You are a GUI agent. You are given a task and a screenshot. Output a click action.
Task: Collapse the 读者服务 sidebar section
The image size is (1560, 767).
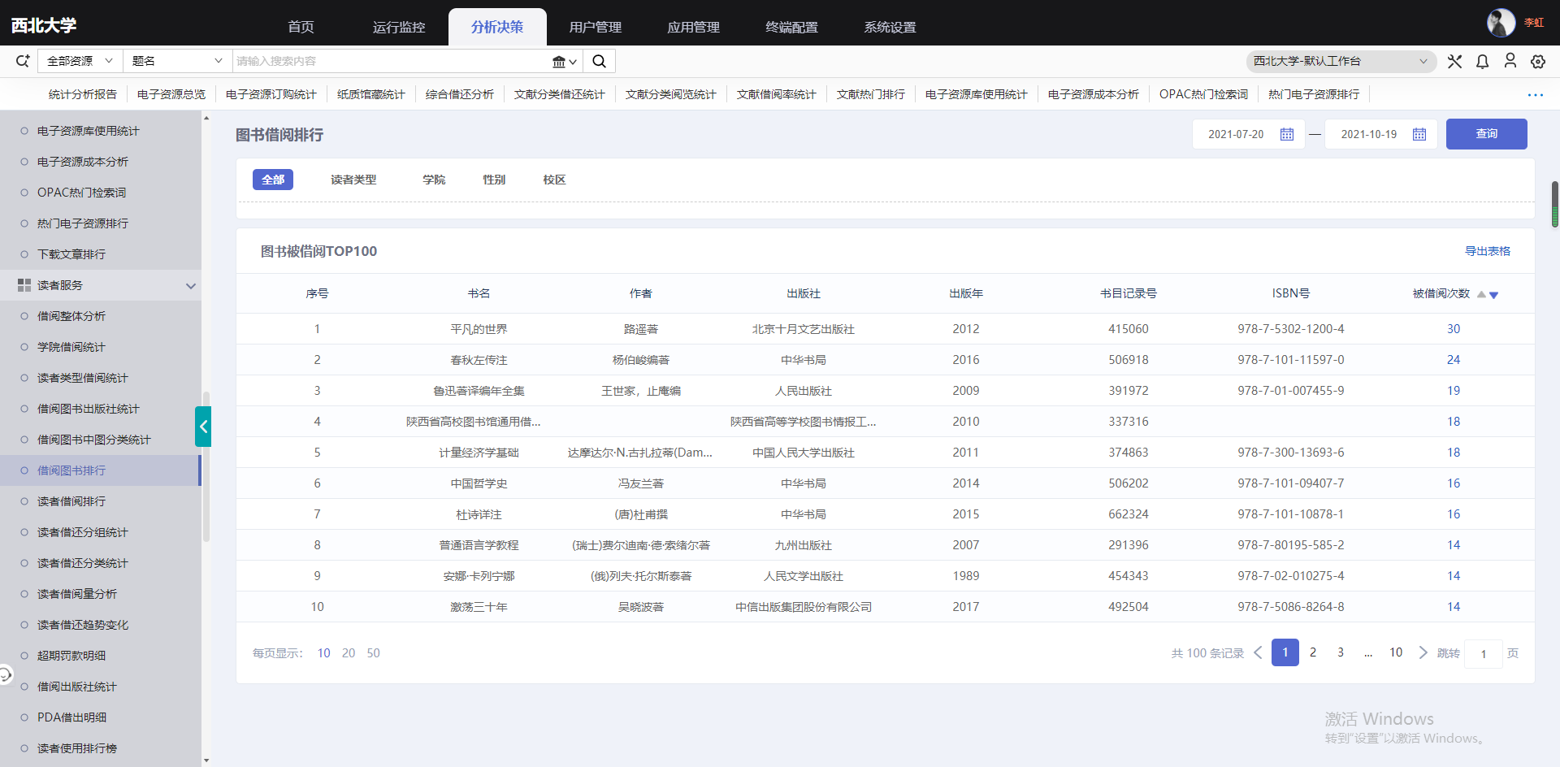[190, 285]
